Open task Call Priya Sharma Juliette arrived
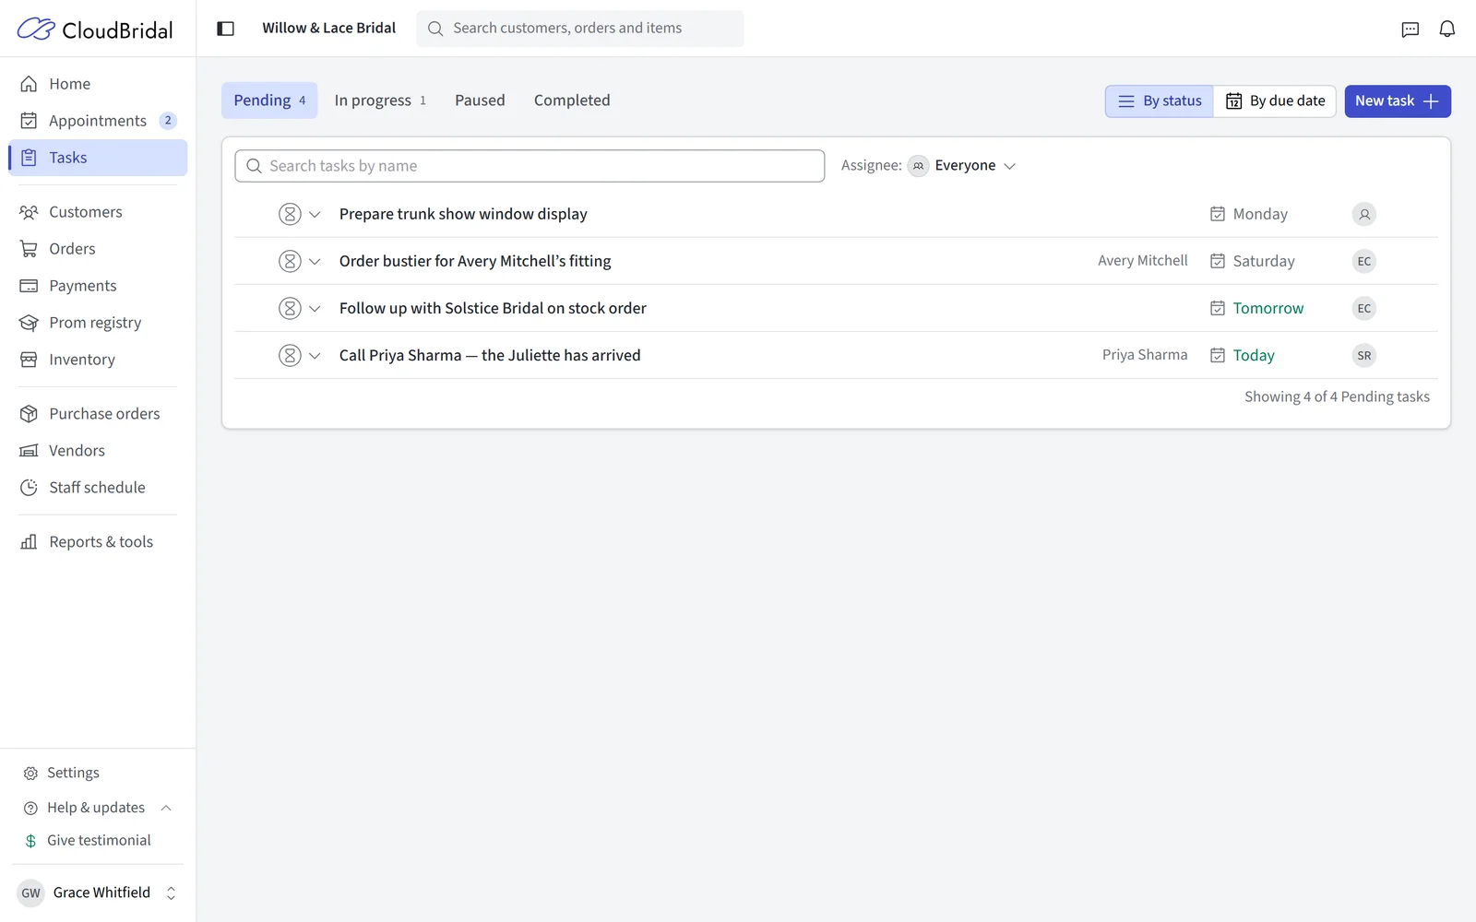Image resolution: width=1476 pixels, height=922 pixels. [490, 355]
